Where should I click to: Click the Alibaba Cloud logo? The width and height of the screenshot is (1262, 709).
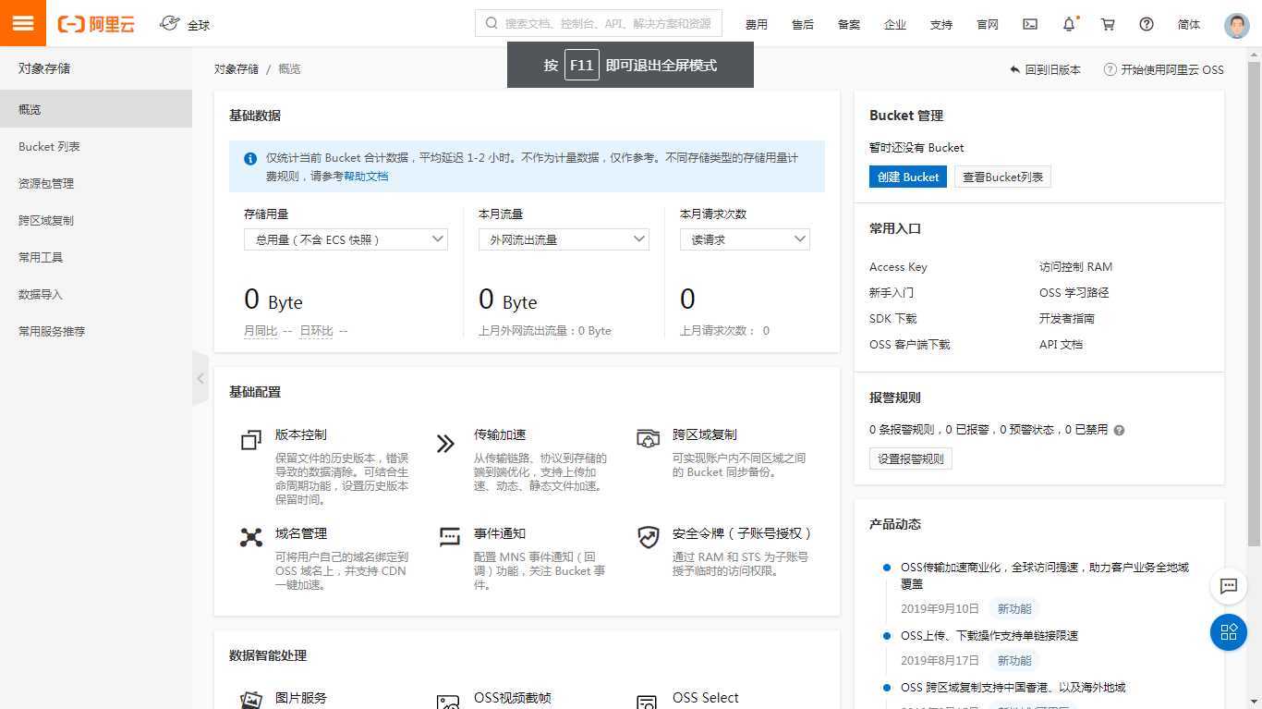point(96,24)
